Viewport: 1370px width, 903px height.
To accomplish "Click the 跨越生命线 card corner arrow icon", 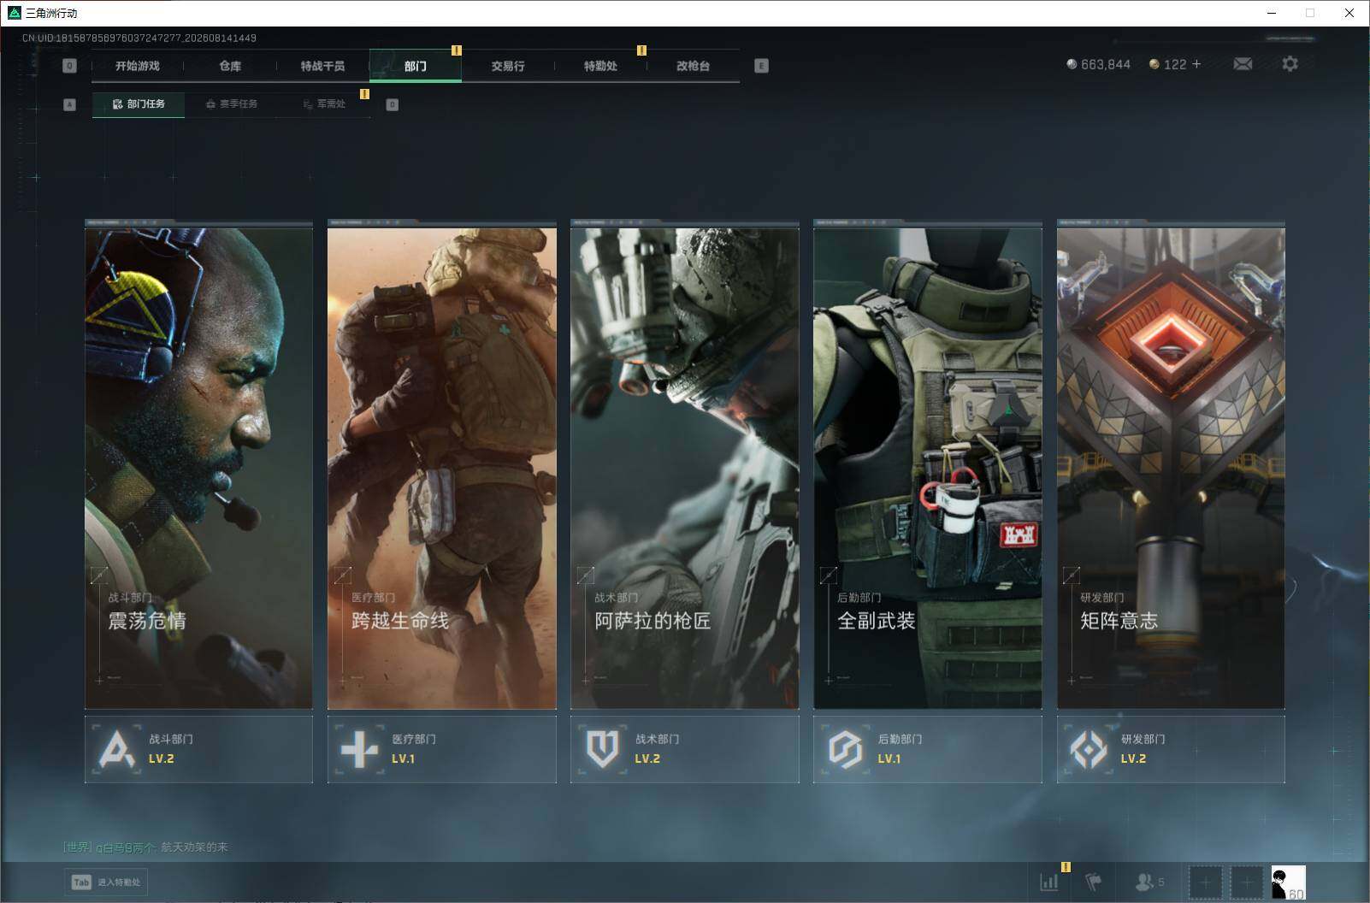I will click(x=342, y=575).
